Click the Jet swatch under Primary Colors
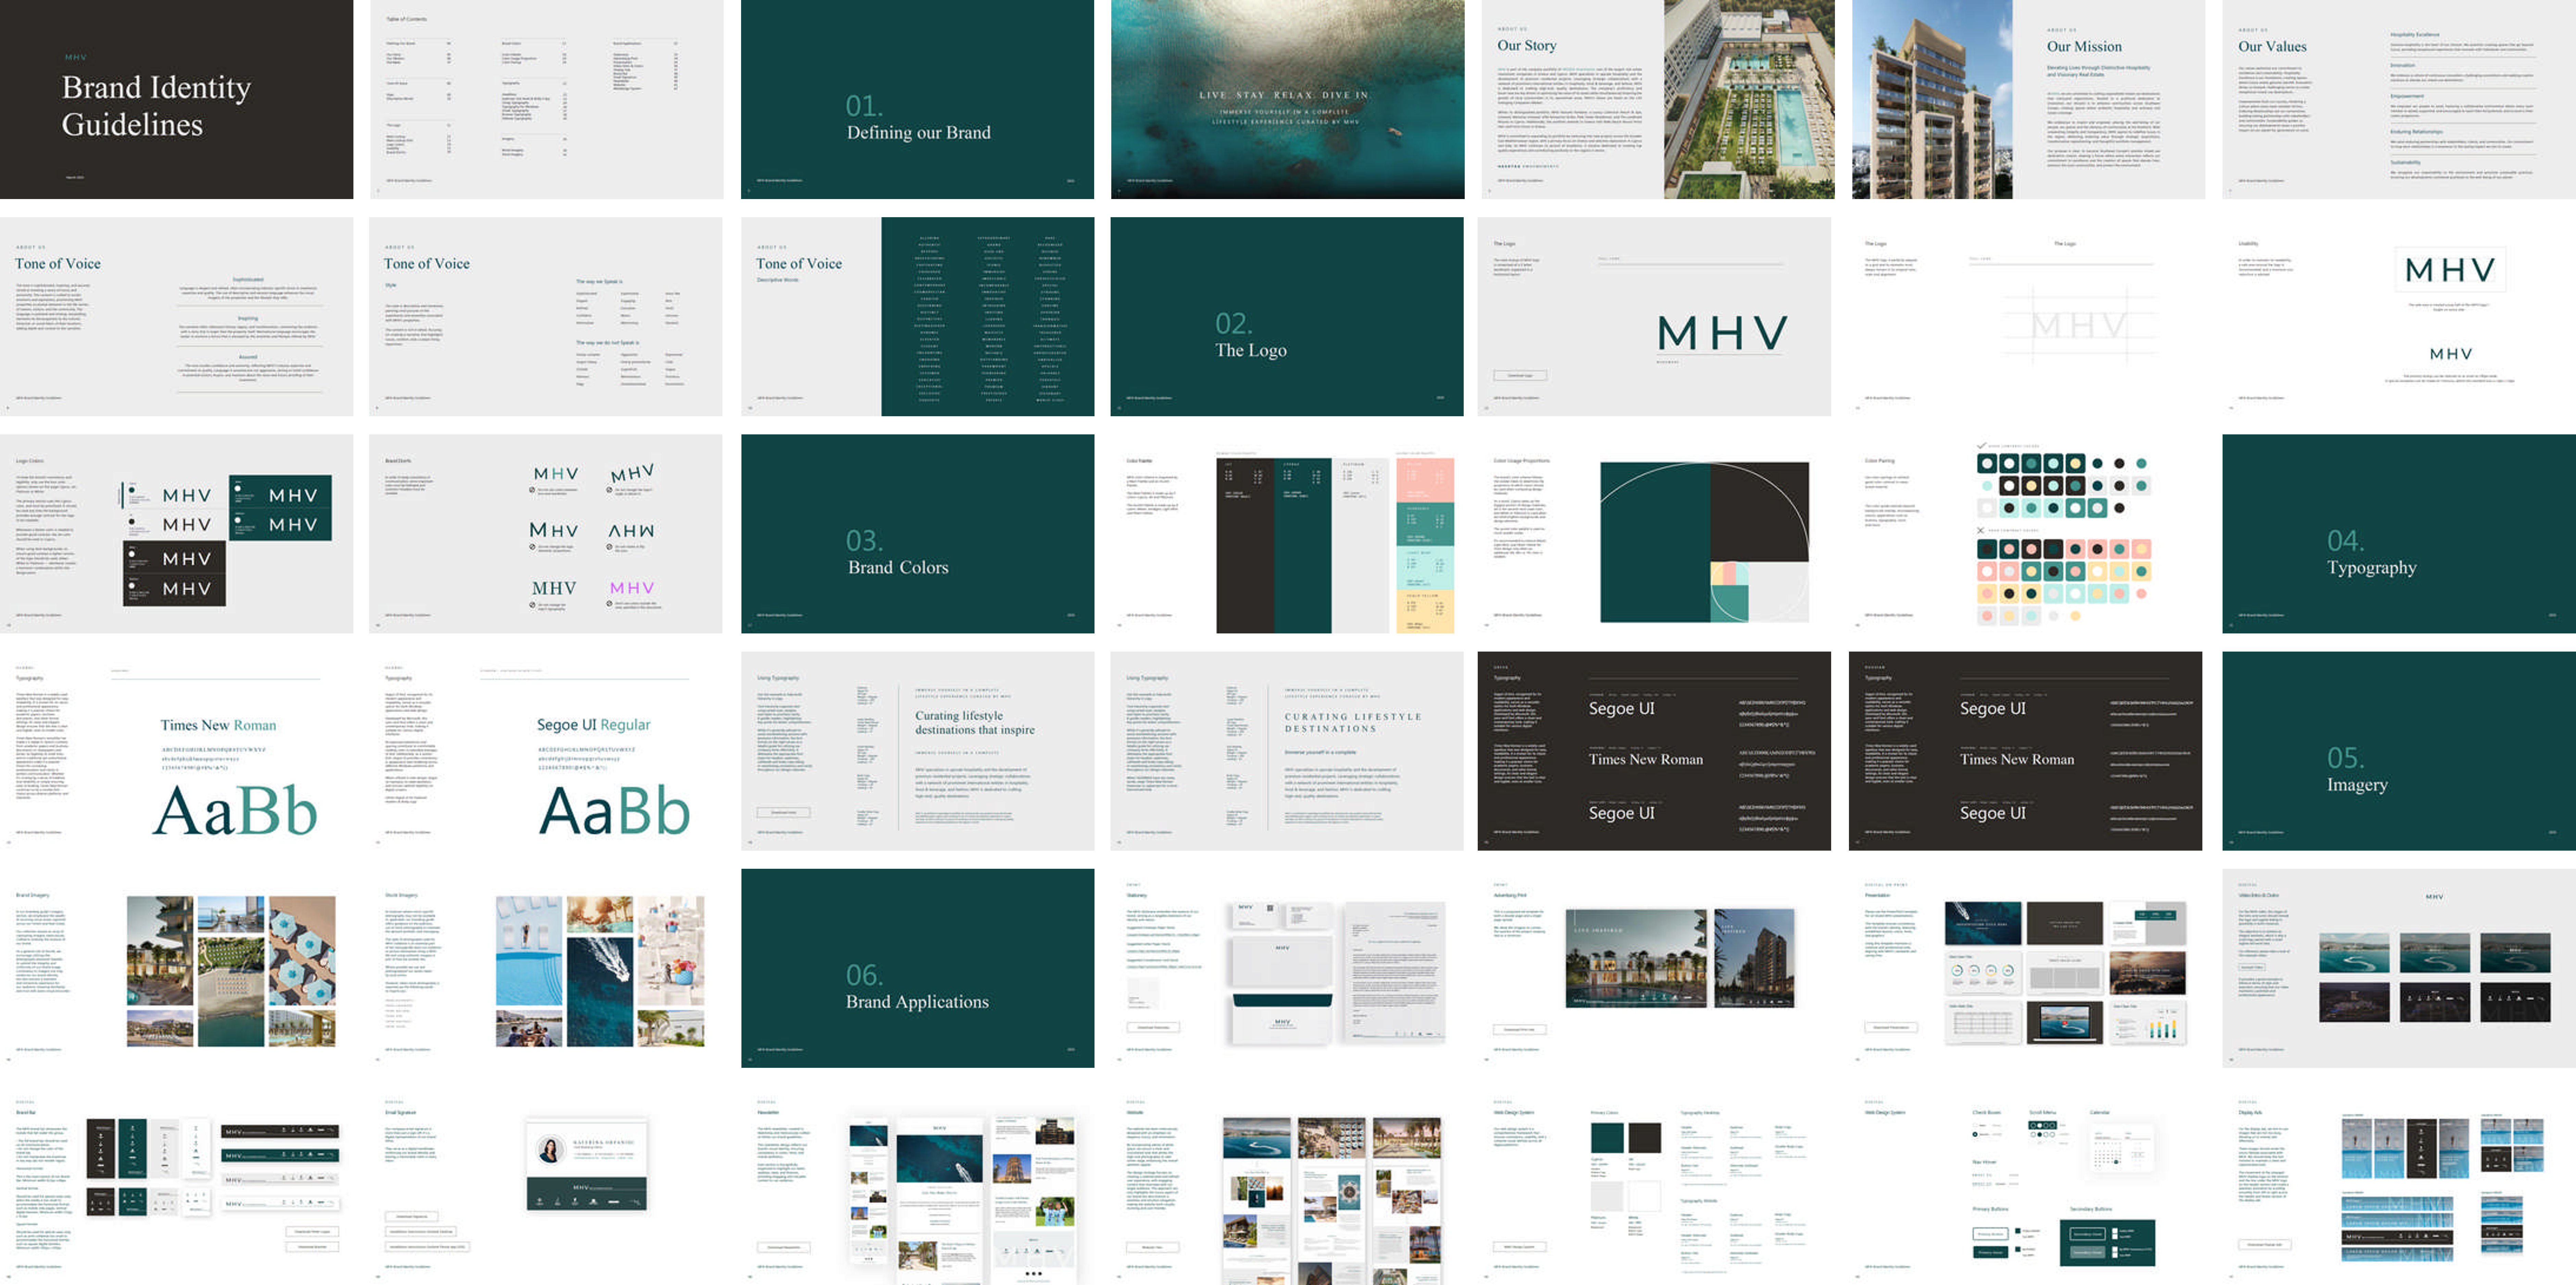 point(1644,1138)
